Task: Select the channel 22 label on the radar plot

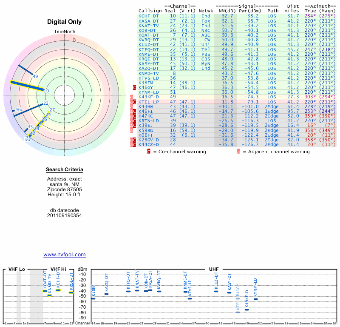Action: point(46,103)
